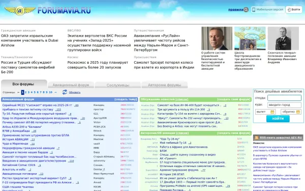This screenshot has height=191, width=305.
Task: Open topic 'Ту-16. Раздутая победа'
Action: point(34,114)
